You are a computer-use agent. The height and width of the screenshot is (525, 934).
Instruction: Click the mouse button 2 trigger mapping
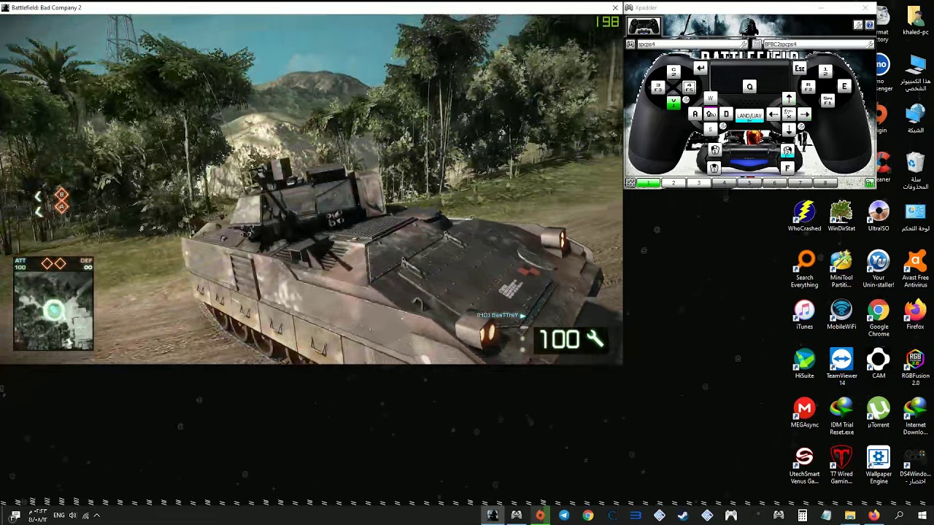pyautogui.click(x=787, y=150)
